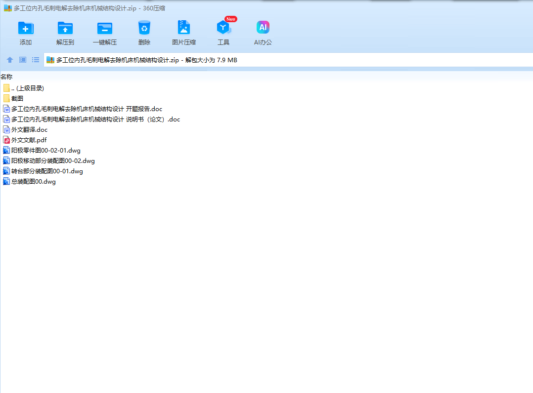Screen dimensions: 533x393
Task: Click the PDF icon of 外文文献.pdf
Action: tap(6, 140)
